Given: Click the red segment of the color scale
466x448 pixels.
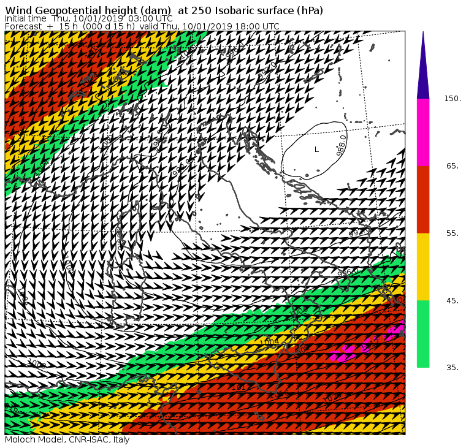Looking at the screenshot, I should pos(423,199).
